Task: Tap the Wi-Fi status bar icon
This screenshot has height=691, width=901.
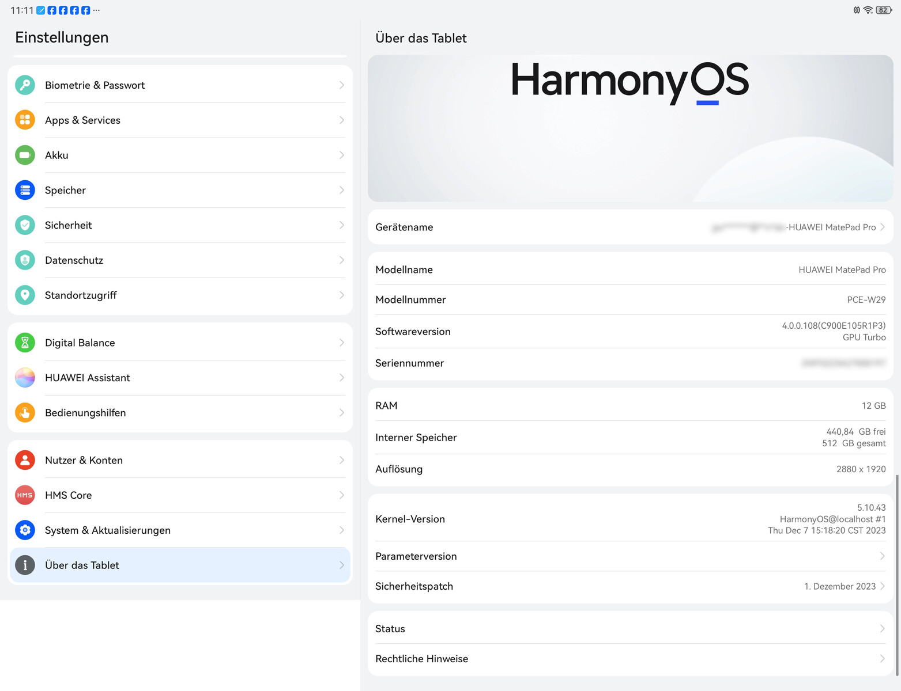Action: pyautogui.click(x=868, y=10)
